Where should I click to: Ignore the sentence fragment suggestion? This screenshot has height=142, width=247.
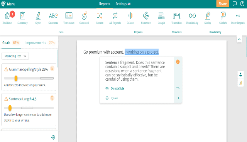112,98
